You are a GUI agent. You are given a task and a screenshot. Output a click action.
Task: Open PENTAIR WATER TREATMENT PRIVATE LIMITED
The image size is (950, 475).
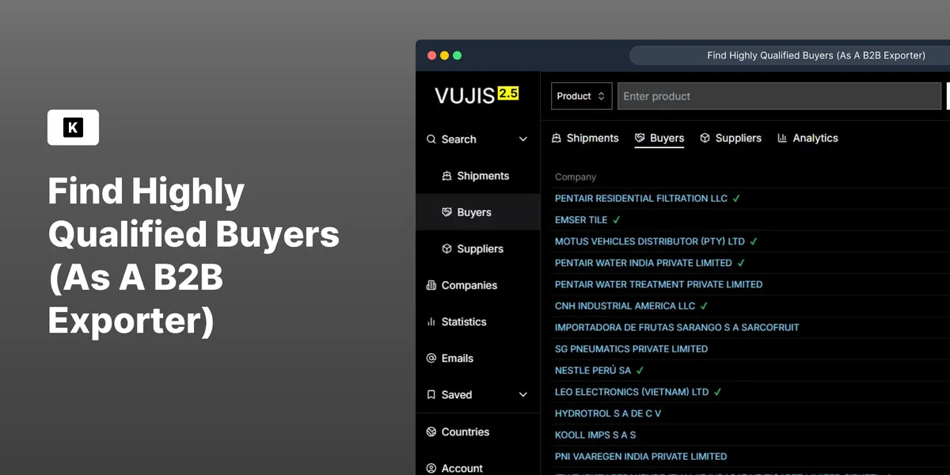tap(659, 284)
